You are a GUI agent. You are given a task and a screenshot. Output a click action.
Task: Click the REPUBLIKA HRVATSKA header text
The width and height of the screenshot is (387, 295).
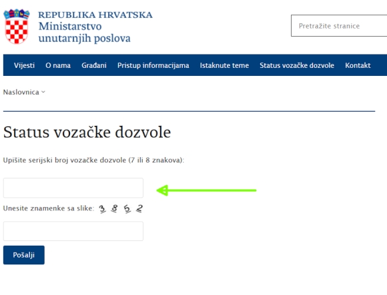click(95, 15)
